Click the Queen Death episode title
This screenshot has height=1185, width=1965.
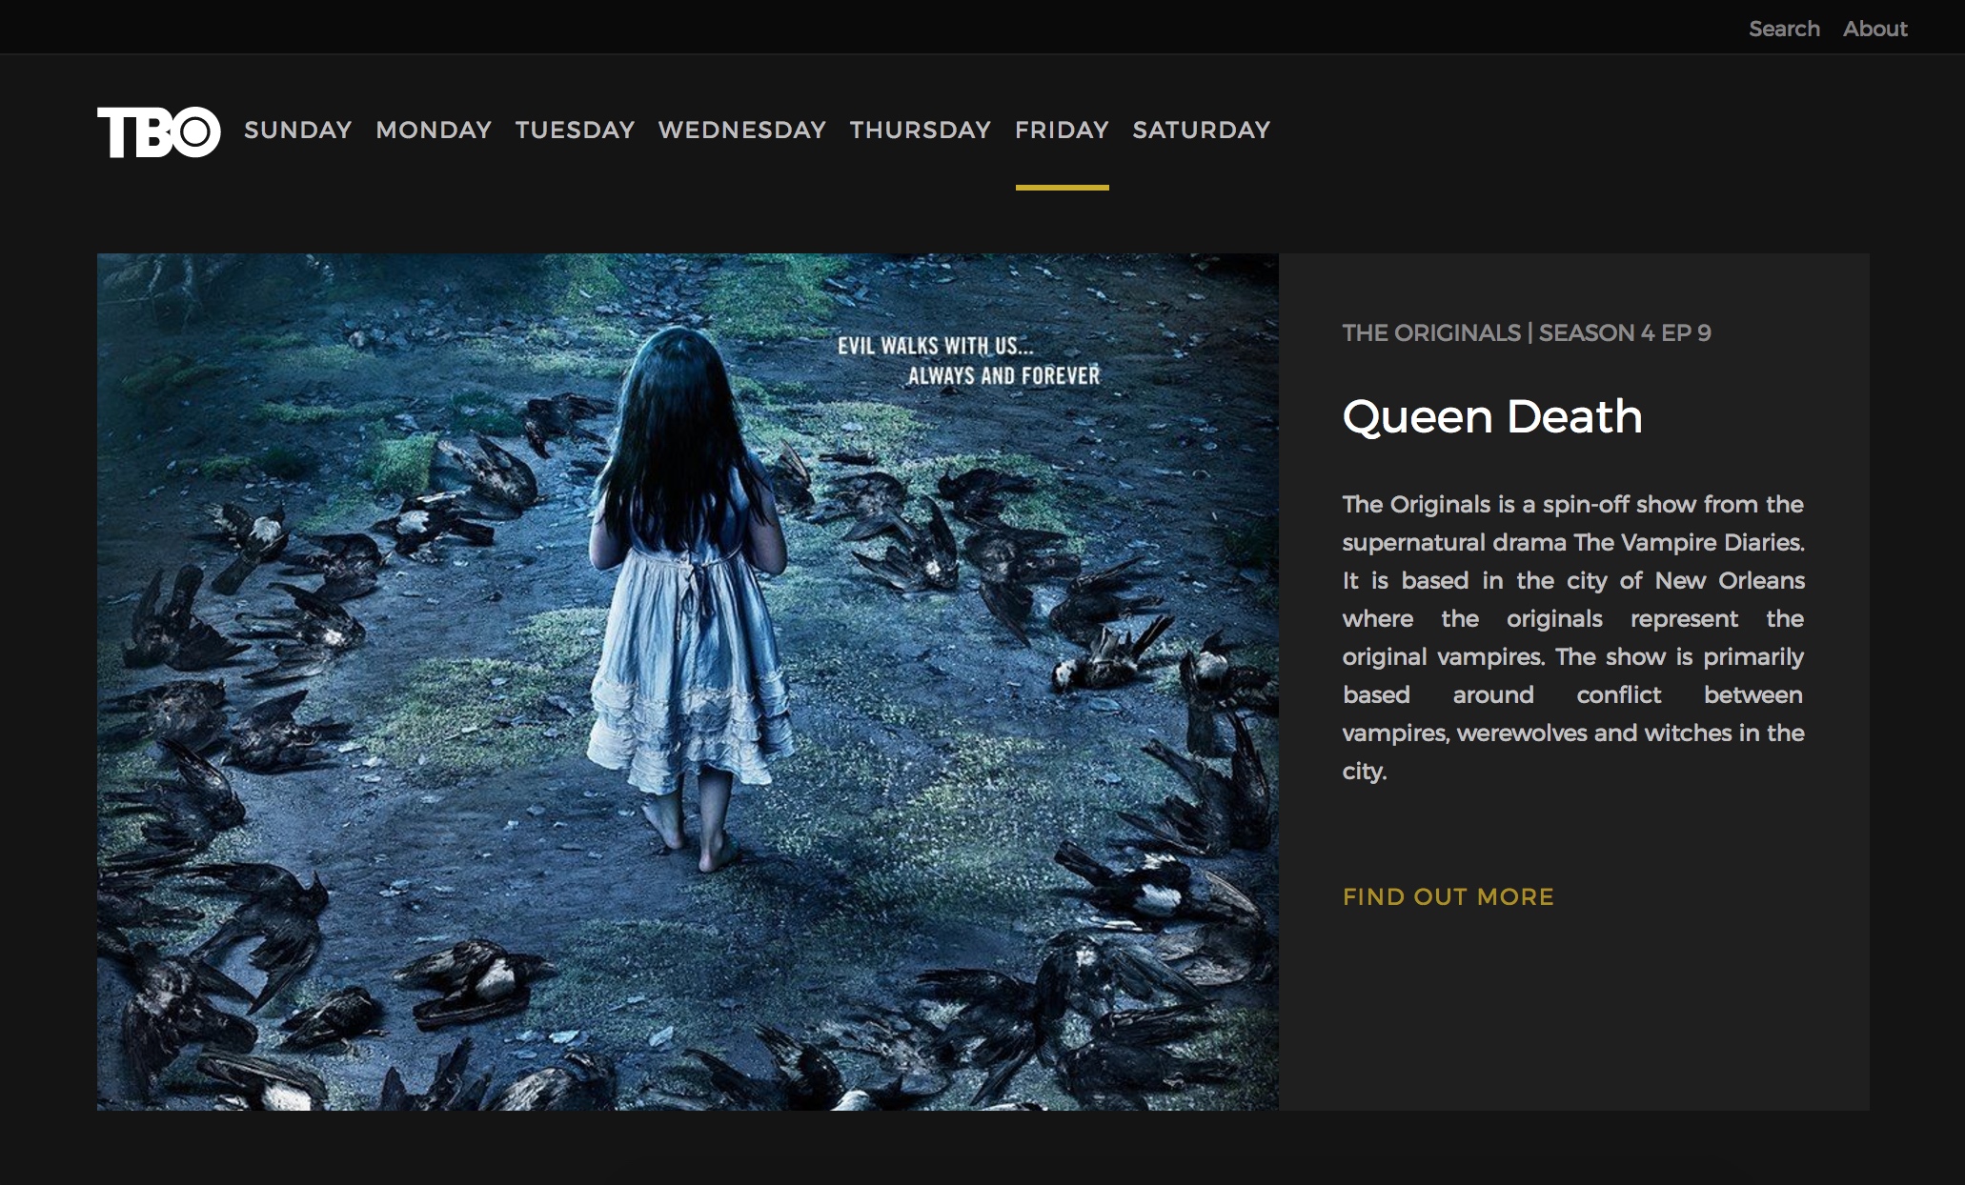pyautogui.click(x=1491, y=417)
